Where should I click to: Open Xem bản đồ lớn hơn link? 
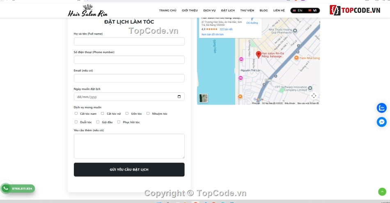tap(212, 34)
